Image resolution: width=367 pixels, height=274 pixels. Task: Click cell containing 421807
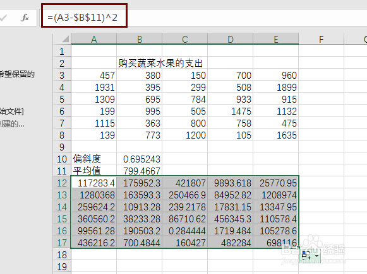pos(184,183)
